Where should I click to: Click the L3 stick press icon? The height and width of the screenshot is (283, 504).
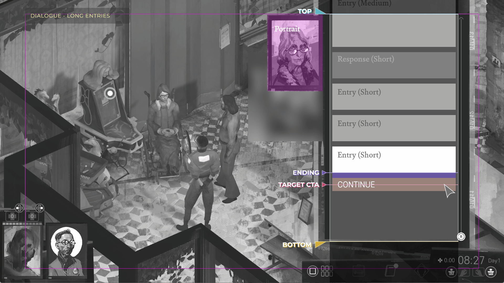pos(451,272)
